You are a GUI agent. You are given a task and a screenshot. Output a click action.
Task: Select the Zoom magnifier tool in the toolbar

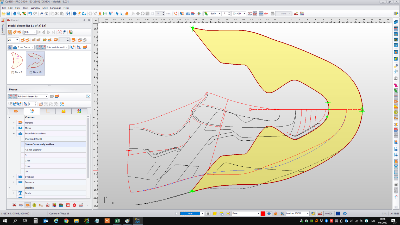click(x=19, y=14)
